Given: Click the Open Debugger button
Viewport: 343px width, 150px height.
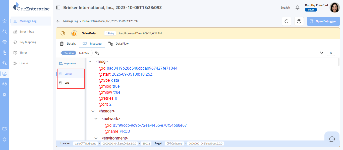Looking at the screenshot, I should (323, 21).
